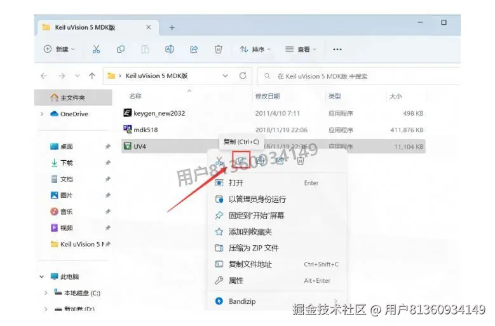Select 主文件夹 (Home) in the sidebar
Image resolution: width=495 pixels, height=326 pixels.
[x=73, y=97]
